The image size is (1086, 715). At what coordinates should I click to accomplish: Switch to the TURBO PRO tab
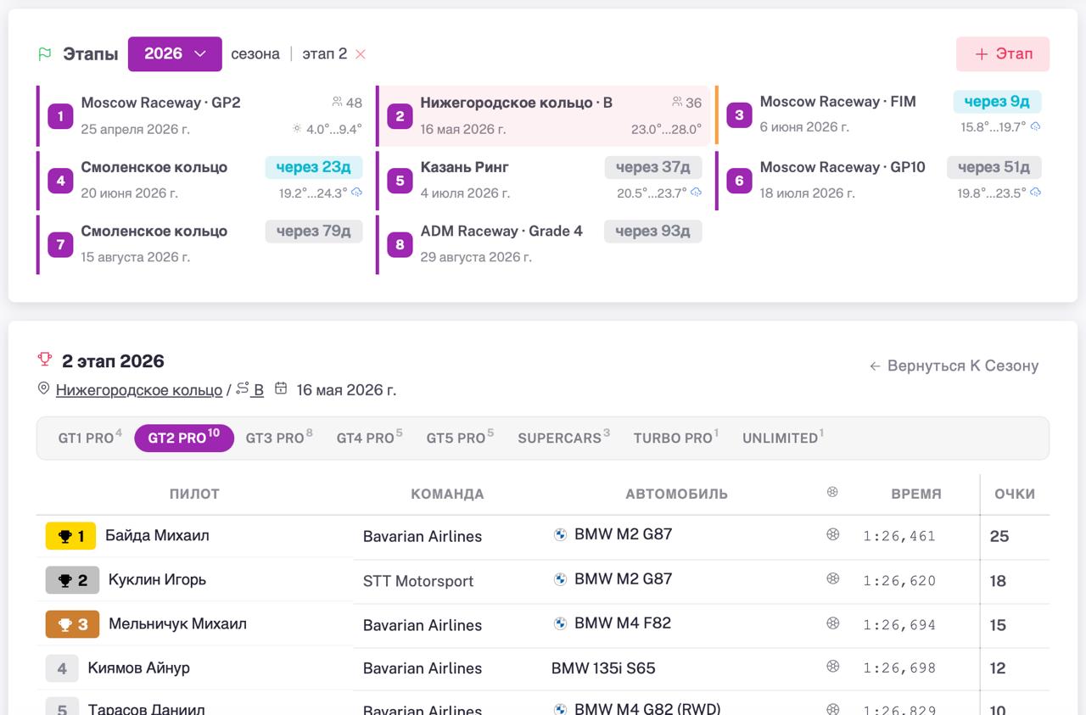pos(676,438)
